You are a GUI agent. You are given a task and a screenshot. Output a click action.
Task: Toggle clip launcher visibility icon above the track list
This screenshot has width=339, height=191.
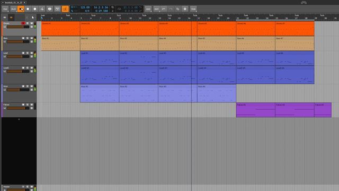5,18
